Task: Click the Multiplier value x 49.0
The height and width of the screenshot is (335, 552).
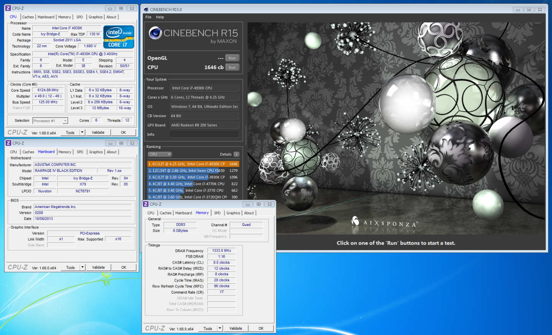Action: tap(48, 96)
